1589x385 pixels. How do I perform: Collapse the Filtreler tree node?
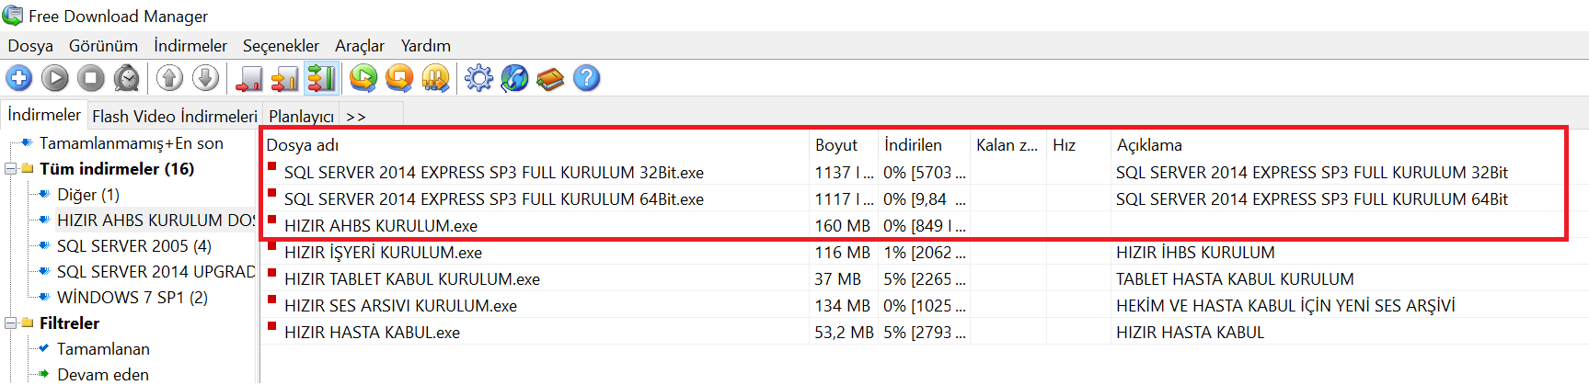[x=10, y=323]
